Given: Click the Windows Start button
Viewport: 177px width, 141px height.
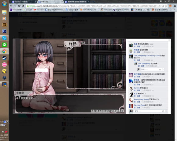Looking at the screenshot, I should coord(4,4).
